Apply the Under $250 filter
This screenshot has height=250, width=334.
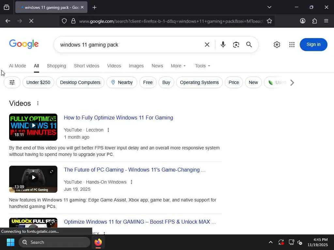point(38,82)
